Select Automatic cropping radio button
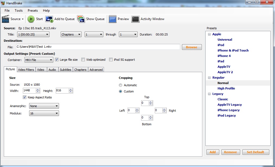Viewport: 275px width, 167px height. point(120,85)
